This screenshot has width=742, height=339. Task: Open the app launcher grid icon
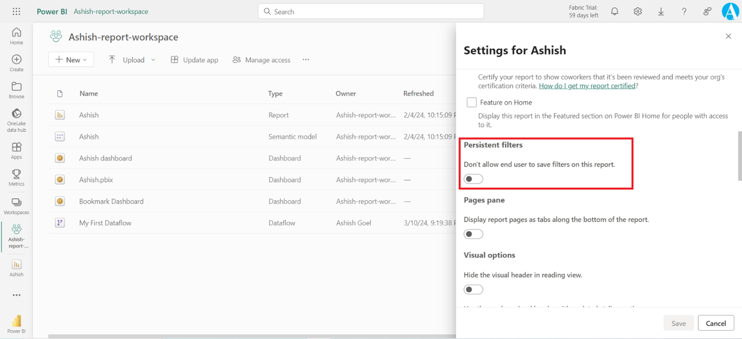[x=16, y=12]
